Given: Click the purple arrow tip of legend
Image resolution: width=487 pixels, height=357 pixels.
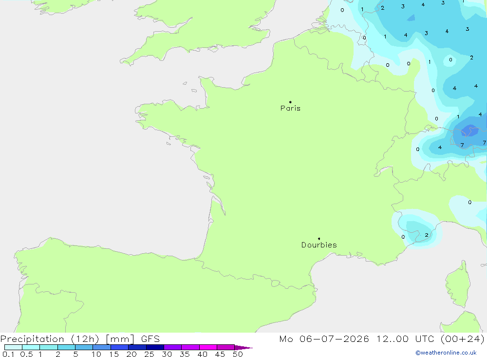Looking at the screenshot, I should tap(243, 348).
